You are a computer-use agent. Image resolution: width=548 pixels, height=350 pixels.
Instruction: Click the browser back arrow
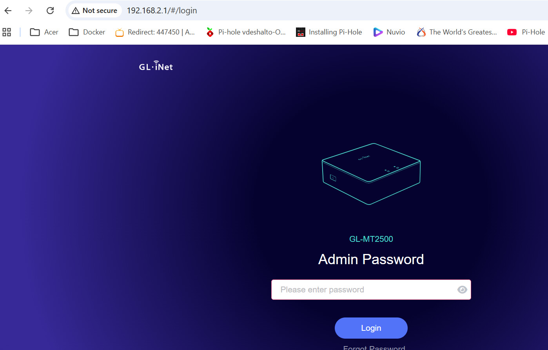click(x=8, y=11)
